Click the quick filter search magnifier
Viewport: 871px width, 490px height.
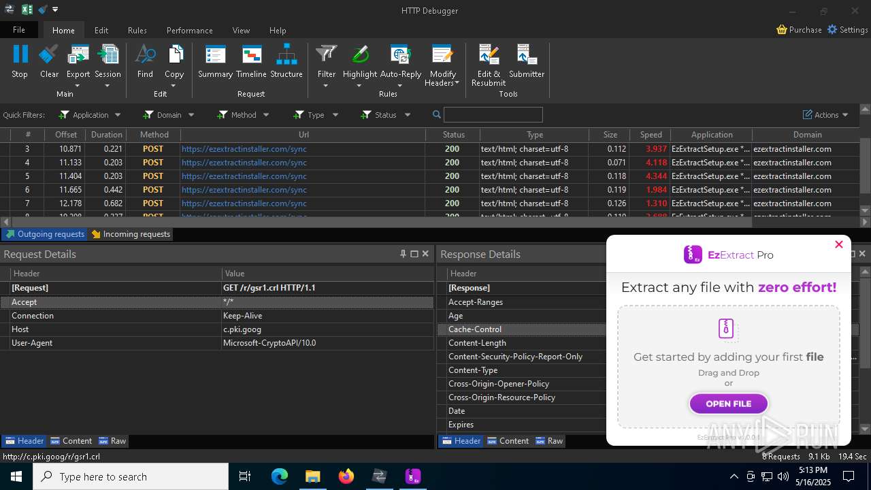coord(437,114)
